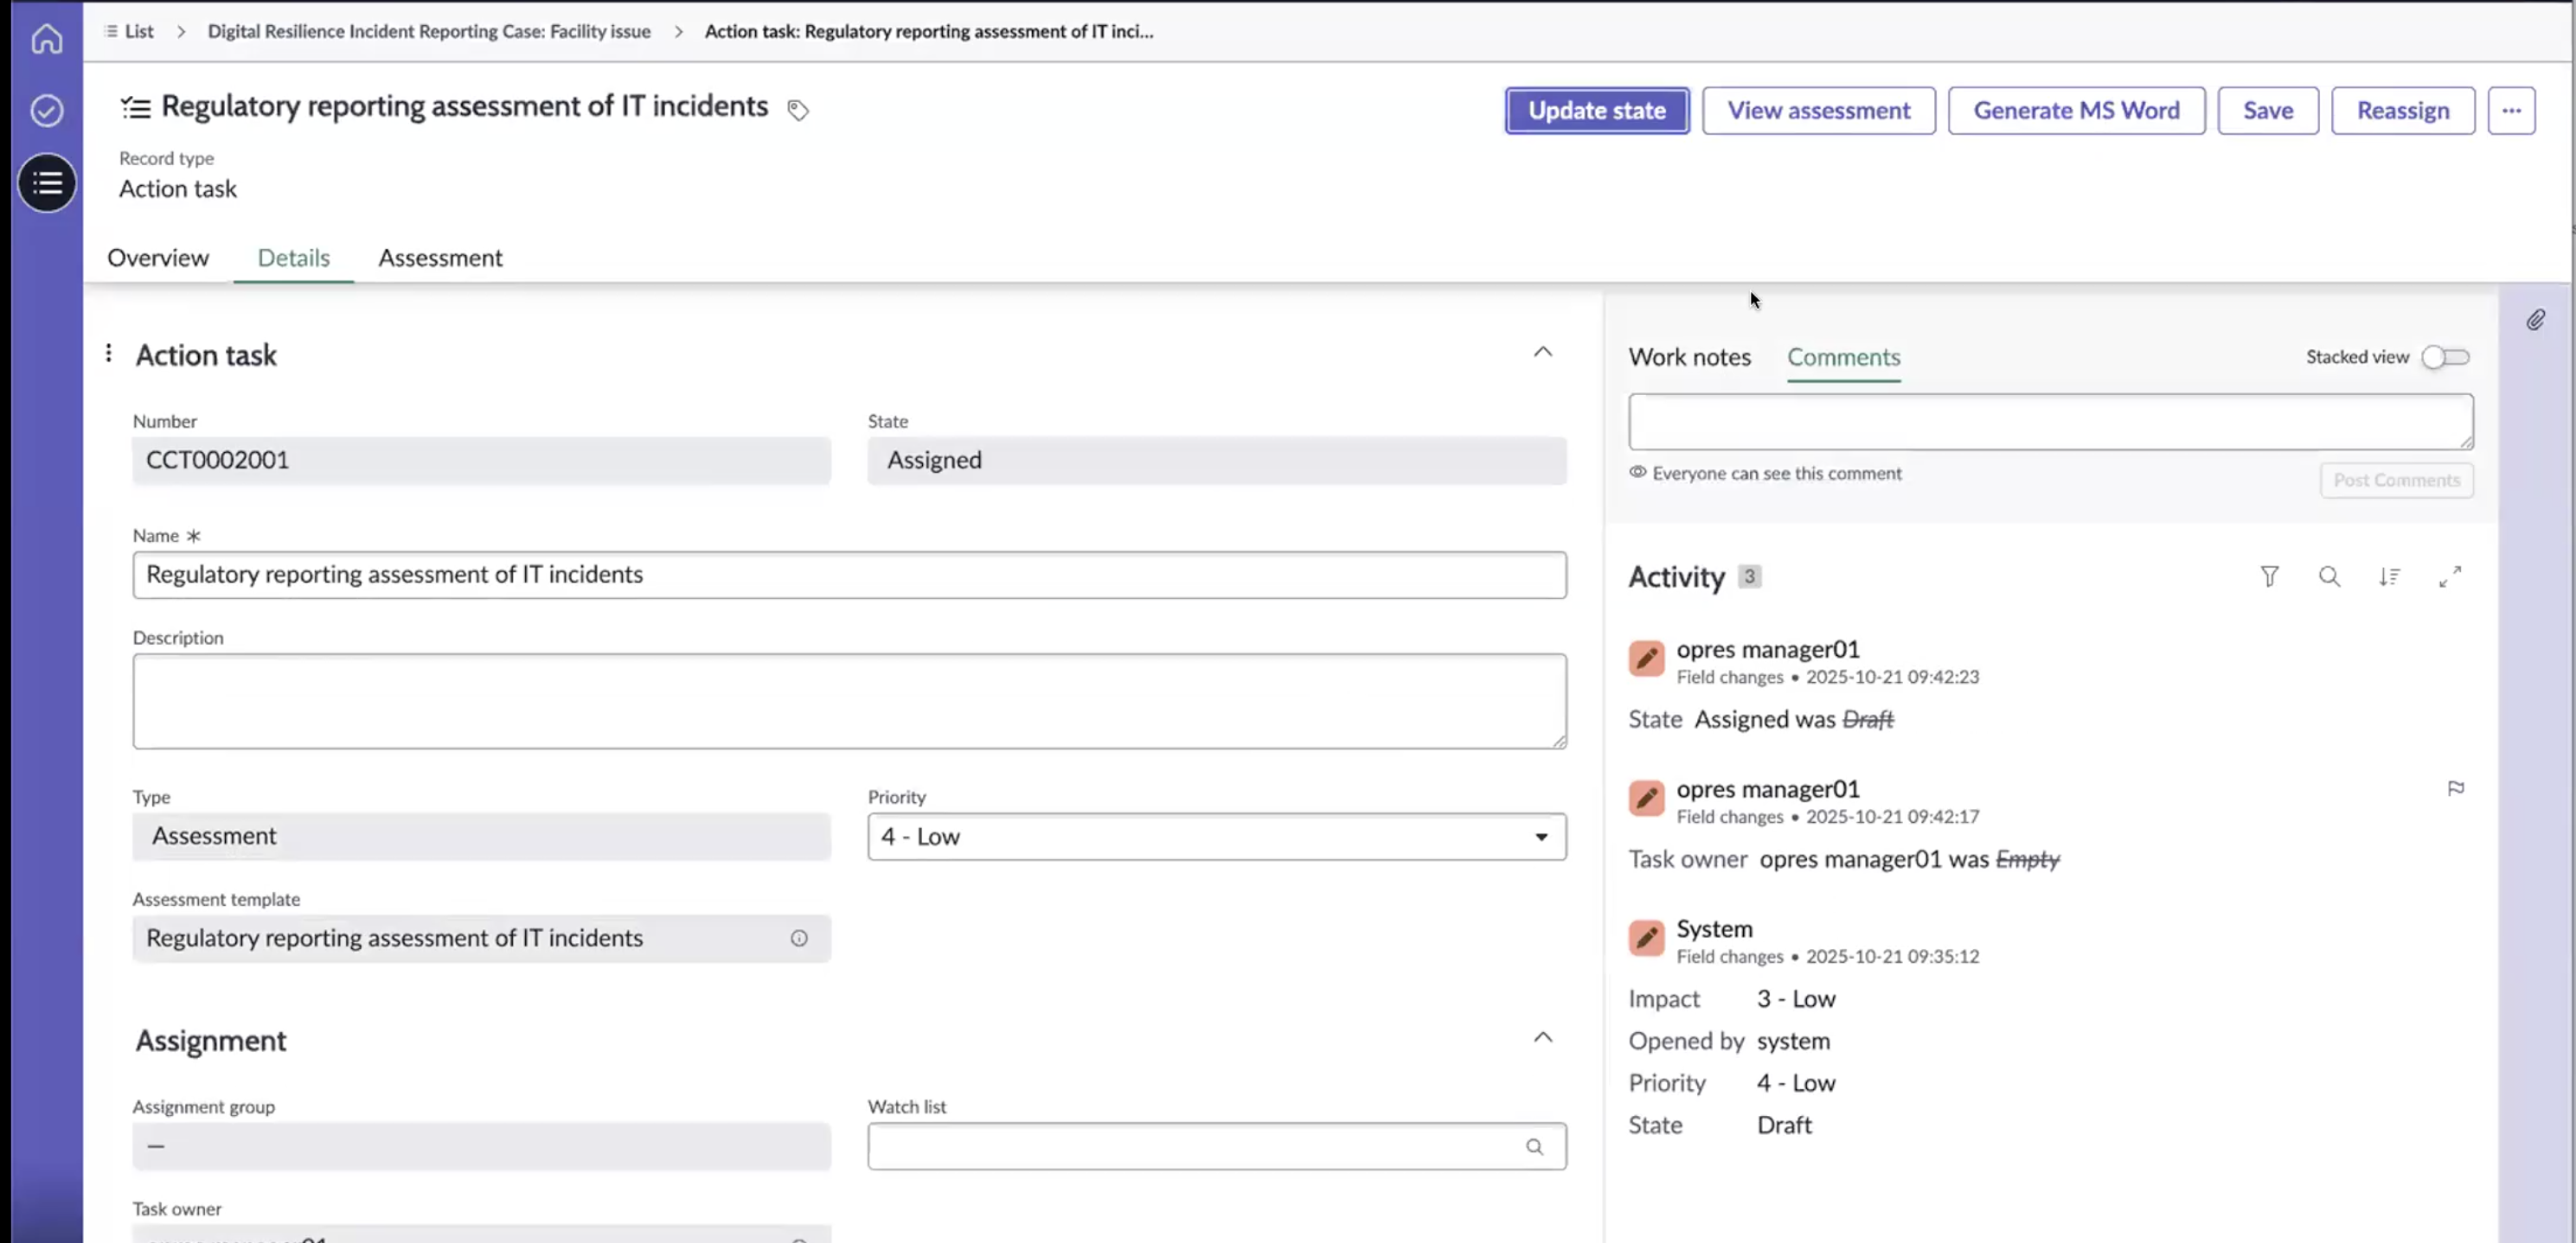Click the Type field showing Assessment
2576x1243 pixels.
[x=481, y=837]
